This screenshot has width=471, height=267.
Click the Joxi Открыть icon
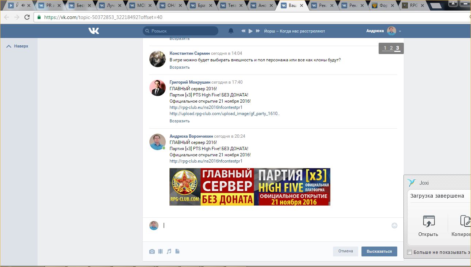428,221
